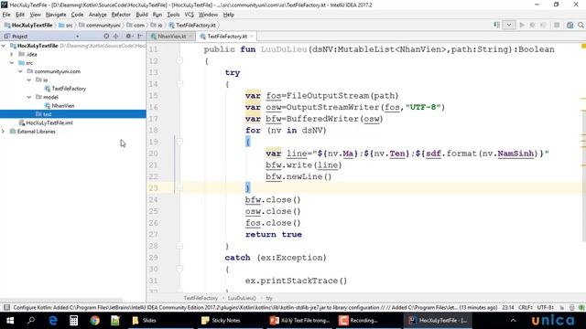Select NhanVien class in project tree
The image size is (586, 329).
coord(62,106)
